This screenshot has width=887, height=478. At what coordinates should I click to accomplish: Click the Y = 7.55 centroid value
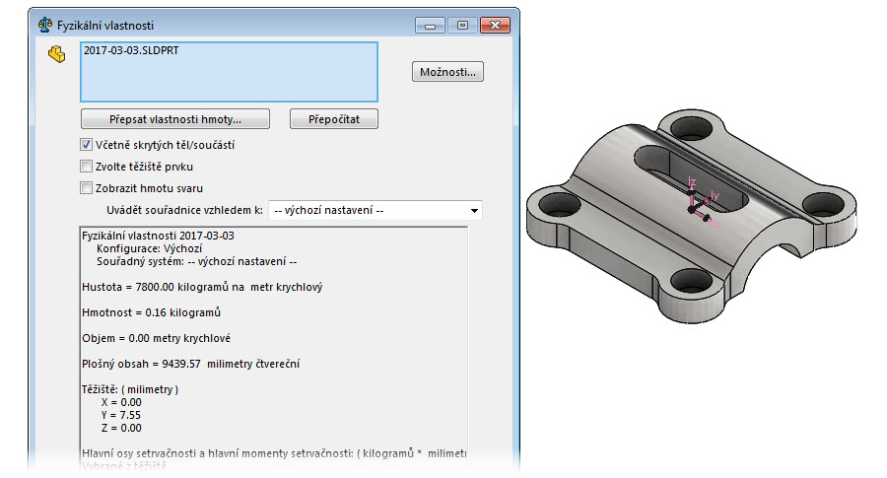click(x=121, y=415)
